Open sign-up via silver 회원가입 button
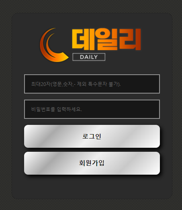182x210 pixels. (x=92, y=163)
